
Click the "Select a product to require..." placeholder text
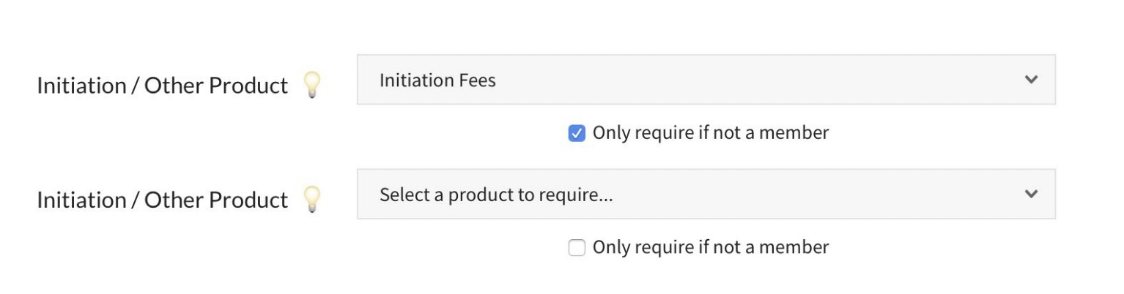coord(495,195)
